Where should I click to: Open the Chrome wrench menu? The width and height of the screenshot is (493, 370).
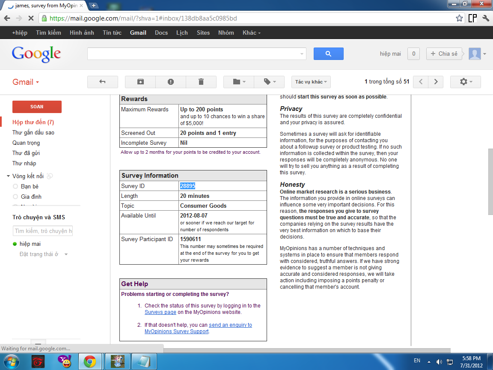[x=486, y=18]
